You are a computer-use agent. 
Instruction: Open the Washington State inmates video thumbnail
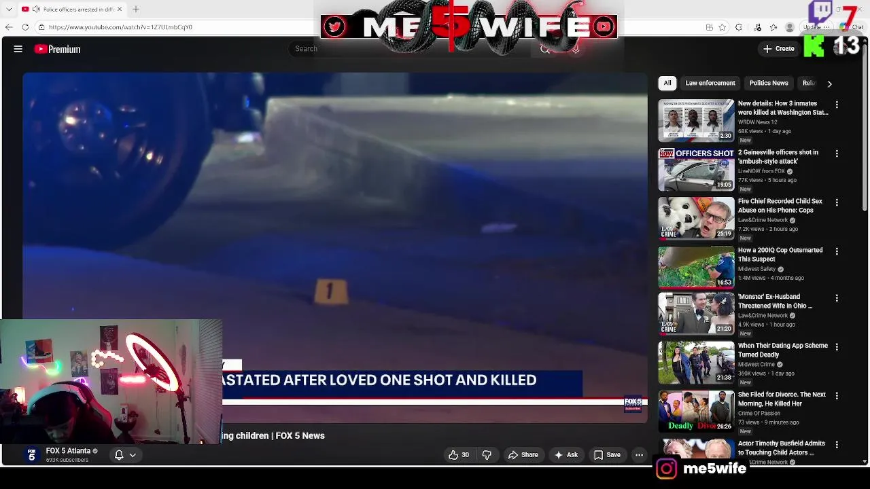tap(696, 120)
